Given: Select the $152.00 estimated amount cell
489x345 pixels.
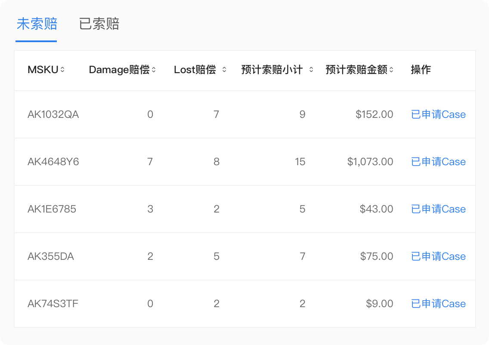Looking at the screenshot, I should pyautogui.click(x=374, y=114).
